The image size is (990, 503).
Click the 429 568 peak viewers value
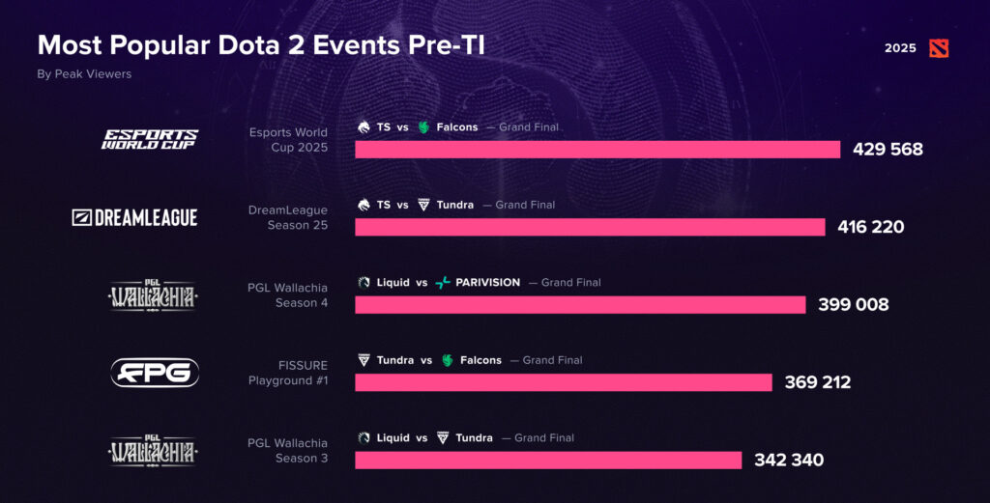click(x=888, y=150)
